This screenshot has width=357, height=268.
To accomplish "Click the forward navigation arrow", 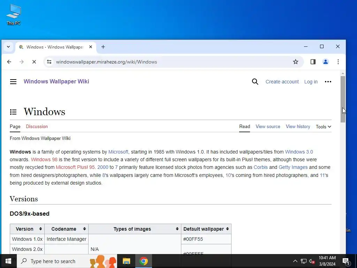I will pos(22,62).
